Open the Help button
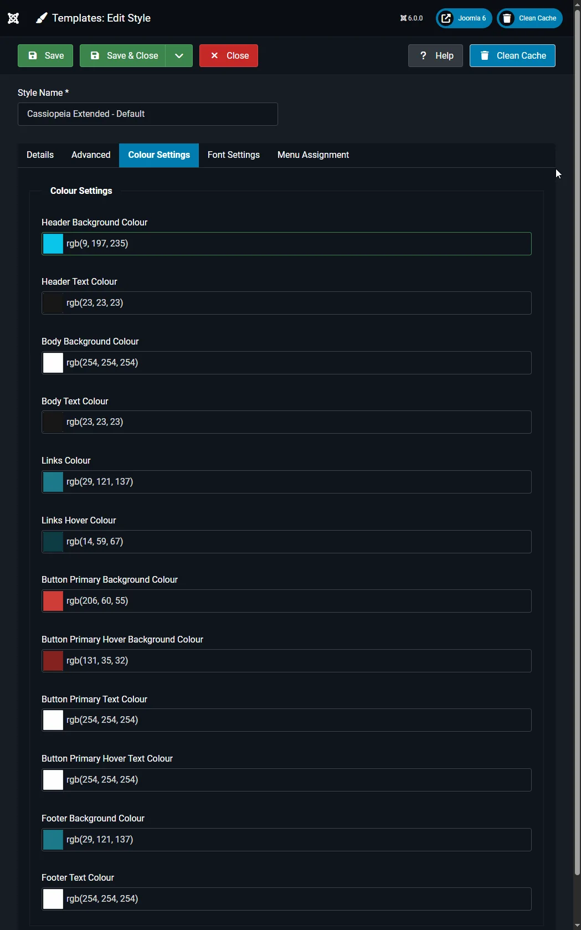581x930 pixels. [435, 55]
